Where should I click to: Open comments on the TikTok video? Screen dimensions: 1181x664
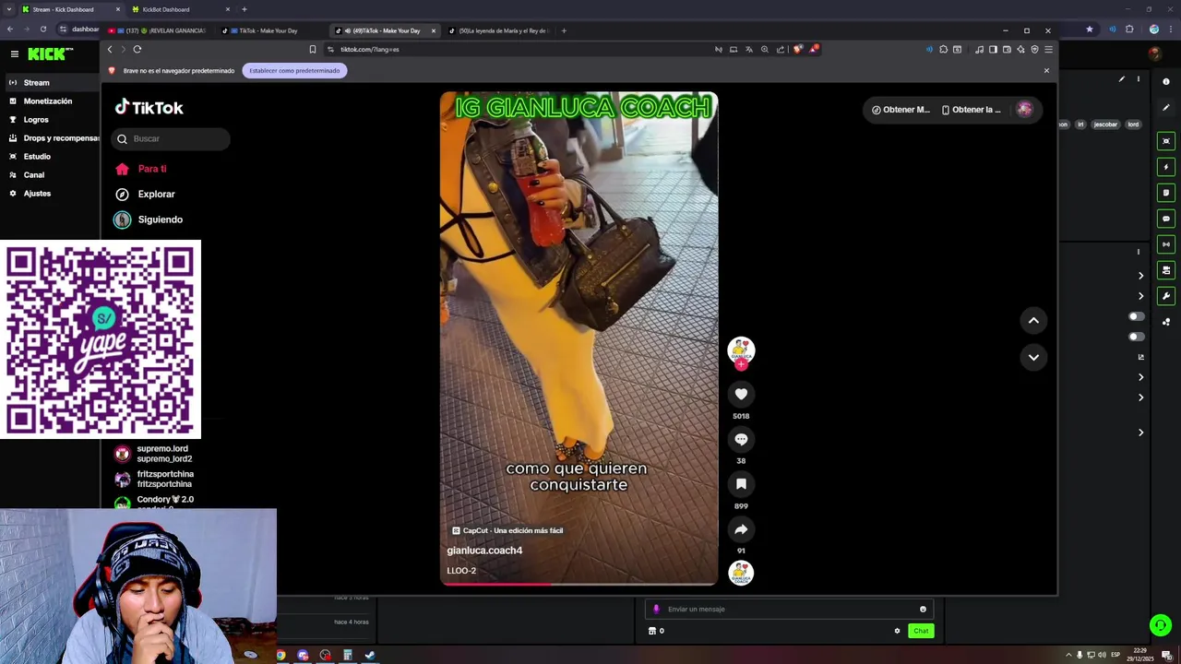741,439
